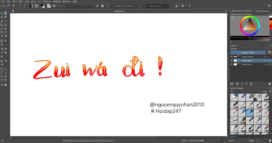Switch to the Cấu hình Công cụ tab
This screenshot has height=143, width=272.
[x=262, y=11]
